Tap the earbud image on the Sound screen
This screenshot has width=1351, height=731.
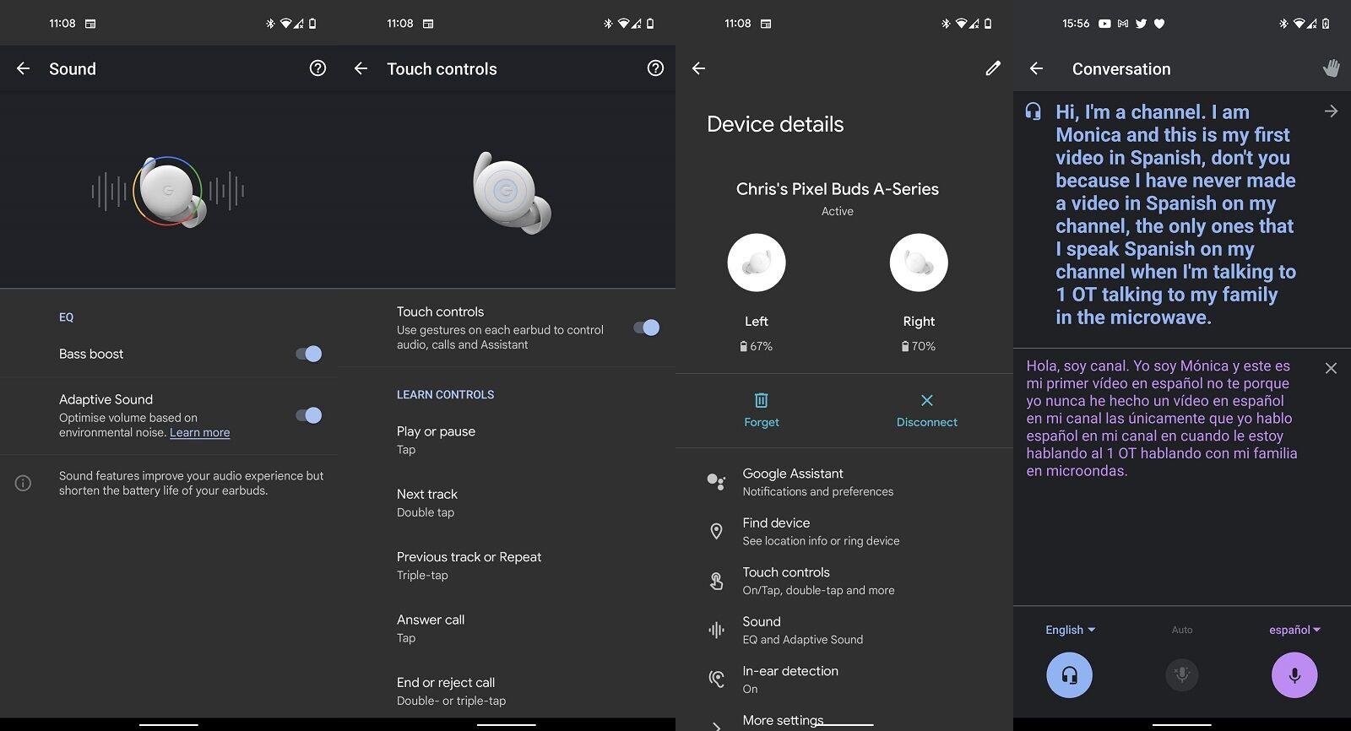[169, 192]
